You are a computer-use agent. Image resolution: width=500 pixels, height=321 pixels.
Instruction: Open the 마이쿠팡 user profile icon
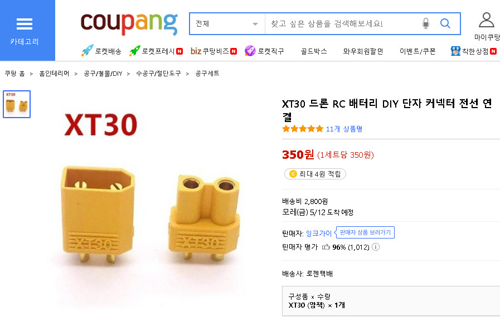coord(486,20)
